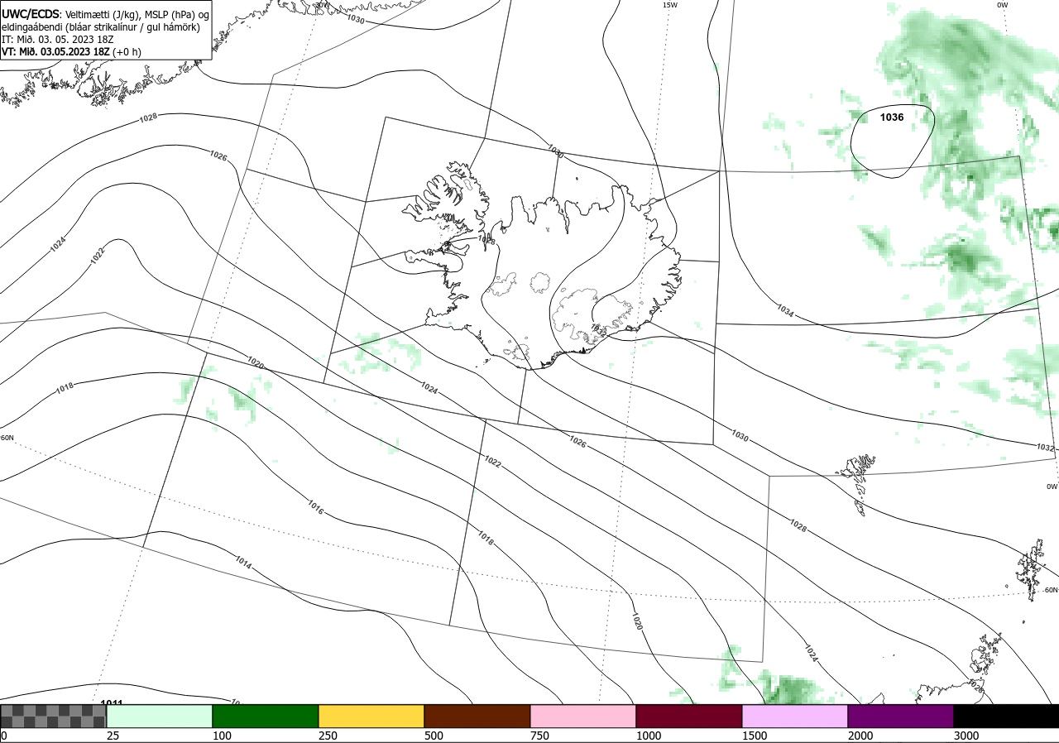Click the "UWC/ECDS" title text
1059x743 pixels.
[30, 13]
